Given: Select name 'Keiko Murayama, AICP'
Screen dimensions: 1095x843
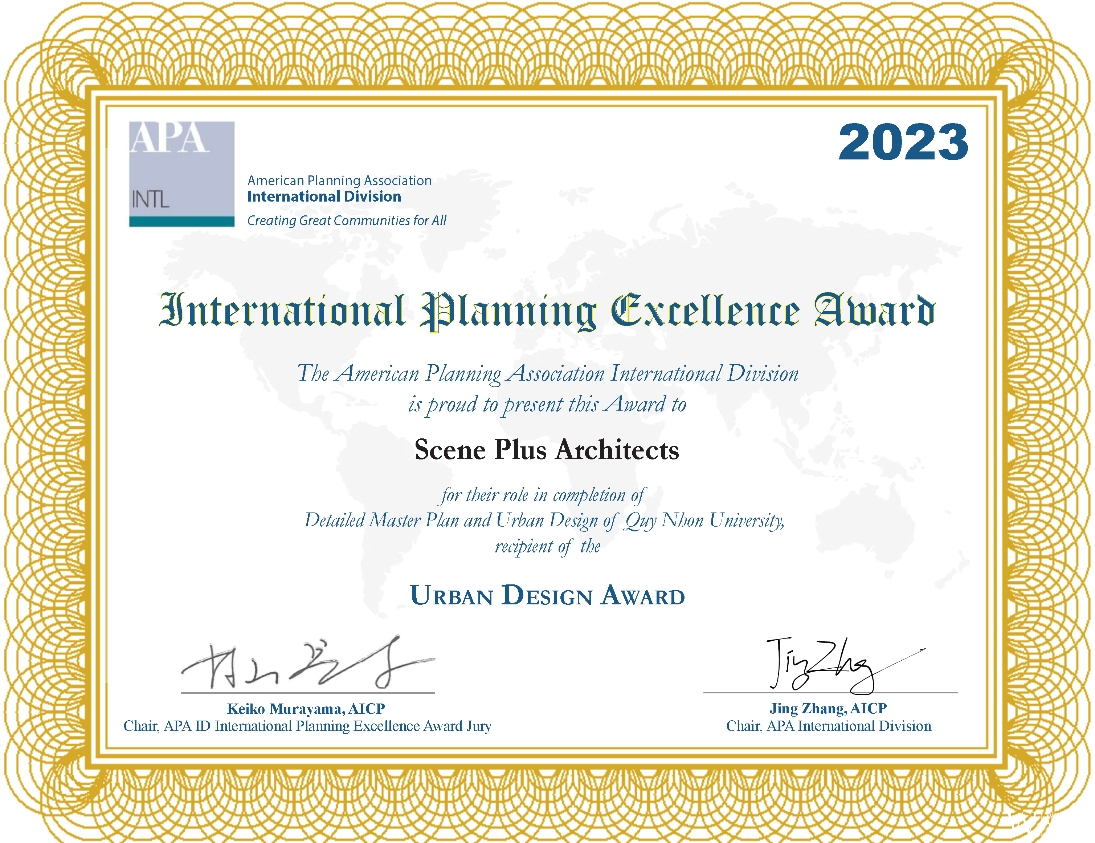Looking at the screenshot, I should coord(306,709).
